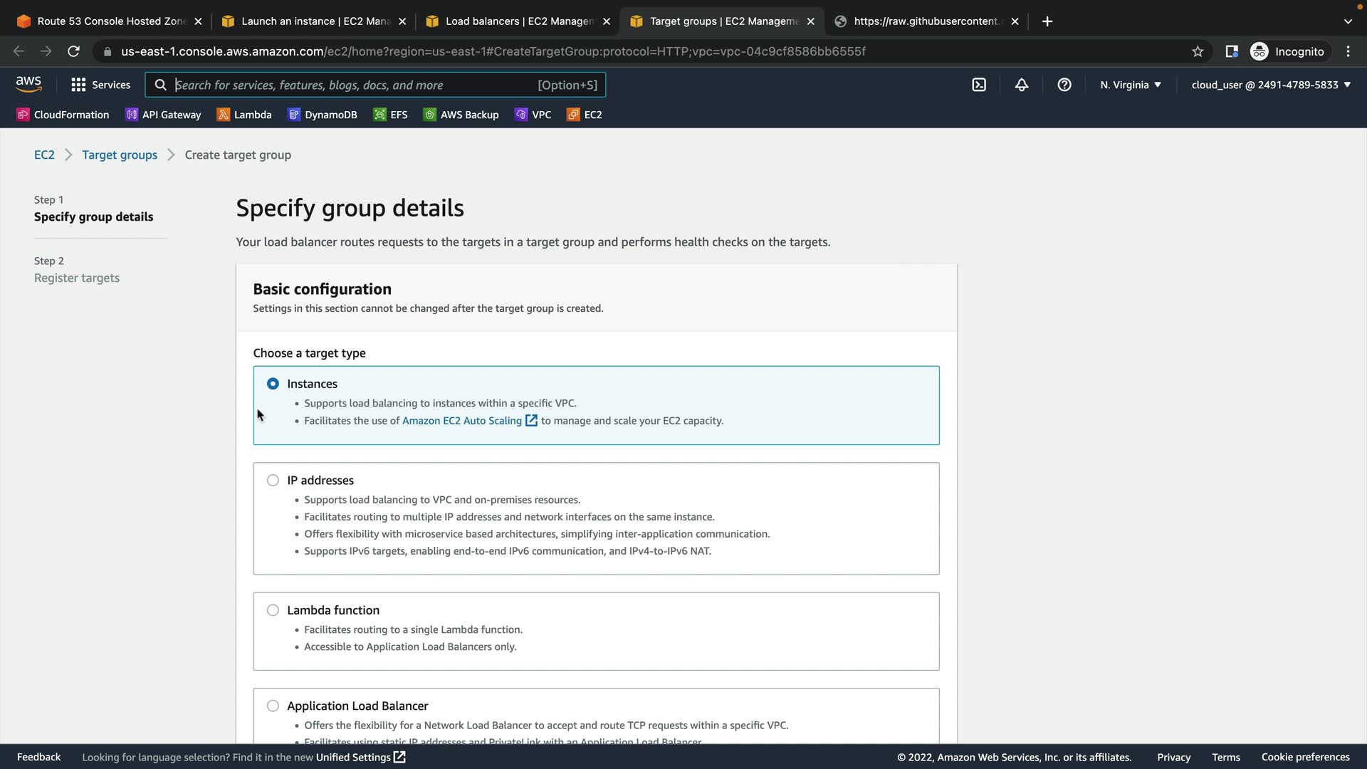
Task: Expand the cloud_user account dropdown
Action: [x=1271, y=85]
